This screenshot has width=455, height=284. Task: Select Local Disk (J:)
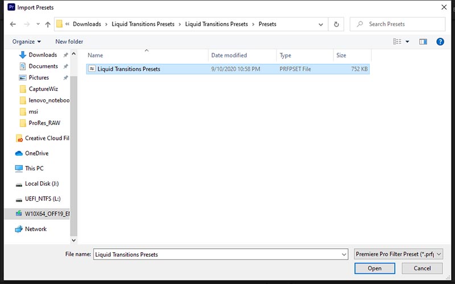[x=37, y=183]
